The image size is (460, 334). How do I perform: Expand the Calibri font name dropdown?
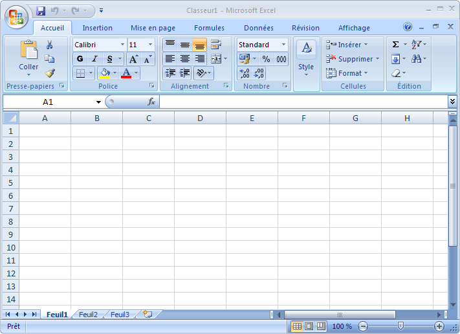[x=122, y=45]
